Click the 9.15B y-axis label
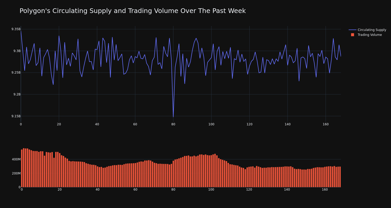Image resolution: width=391 pixels, height=208 pixels. click(x=16, y=116)
